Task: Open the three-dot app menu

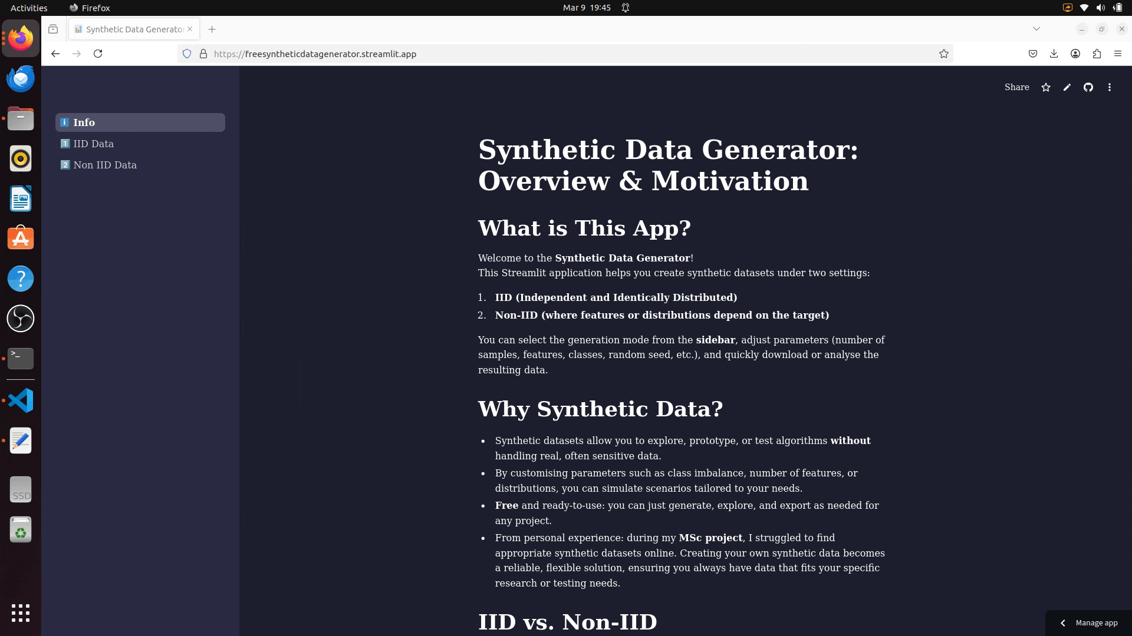Action: pyautogui.click(x=1110, y=87)
